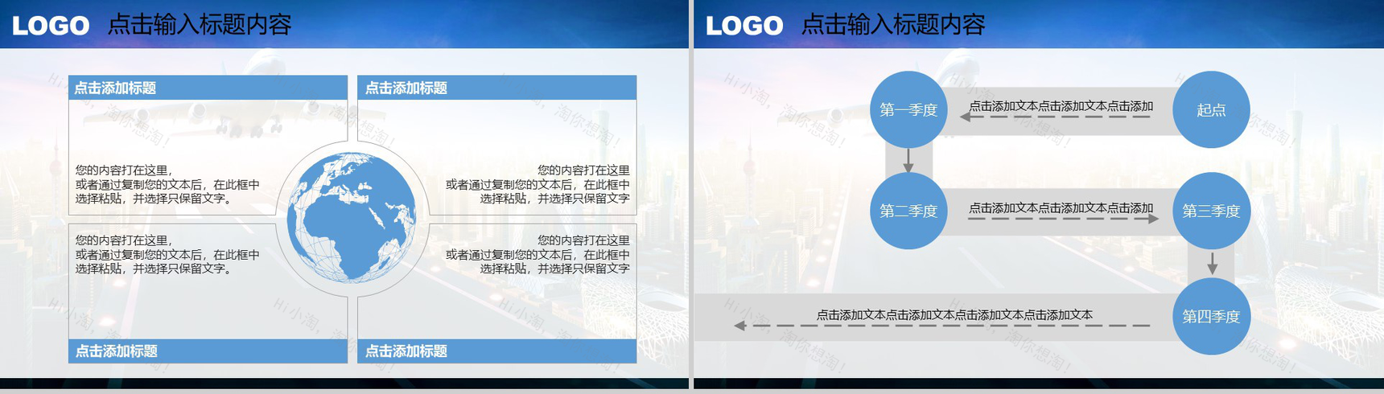
Task: Click the top-right 点击添加标题 header bar
Action: click(496, 88)
